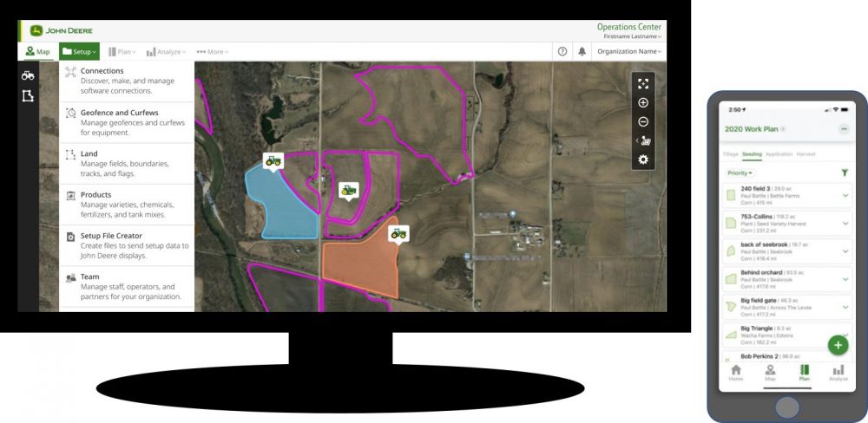Open notifications bell icon
This screenshot has width=868, height=423.
click(582, 51)
